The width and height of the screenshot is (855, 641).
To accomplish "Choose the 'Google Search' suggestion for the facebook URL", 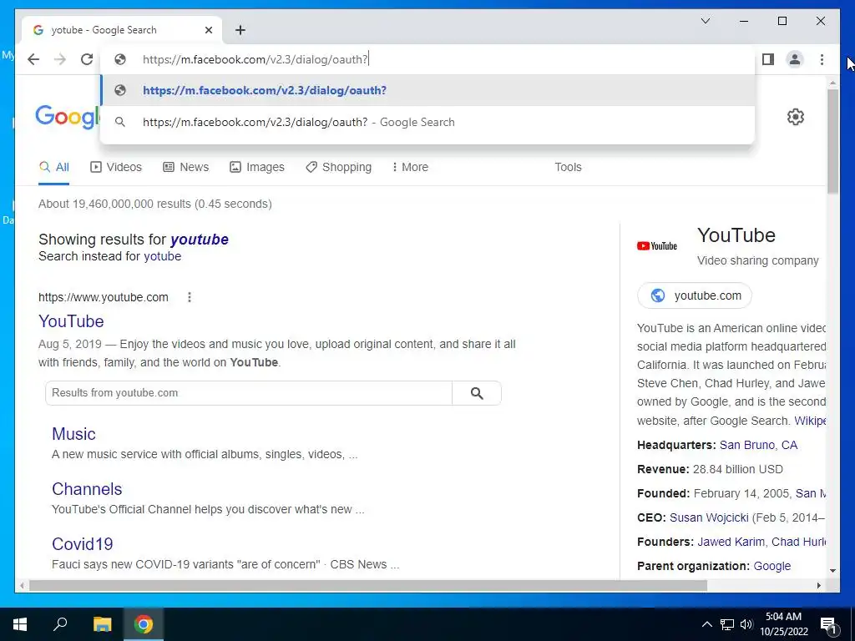I will tap(427, 122).
